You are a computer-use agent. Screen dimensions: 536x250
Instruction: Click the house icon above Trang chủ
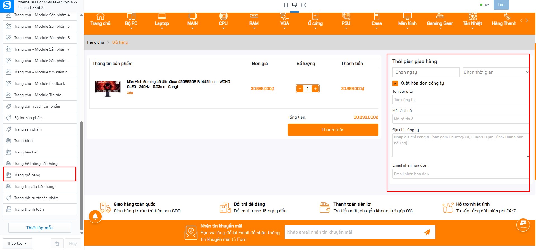click(101, 16)
